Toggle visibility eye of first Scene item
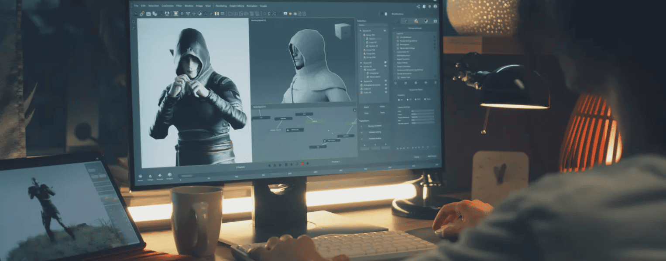Screen dimensions: 666x261 [385, 31]
